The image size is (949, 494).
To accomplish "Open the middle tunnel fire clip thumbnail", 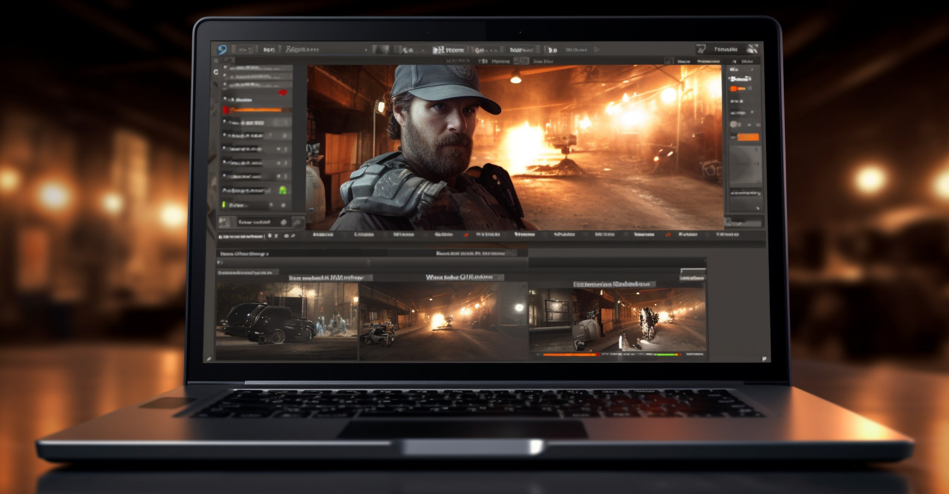I will coord(444,321).
